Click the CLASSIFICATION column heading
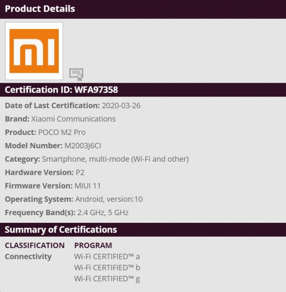Viewport: 286px width, 292px height. (x=35, y=245)
